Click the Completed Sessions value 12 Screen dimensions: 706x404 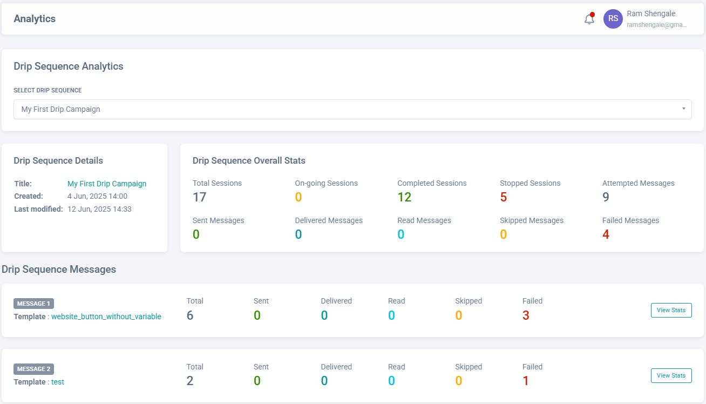(404, 197)
